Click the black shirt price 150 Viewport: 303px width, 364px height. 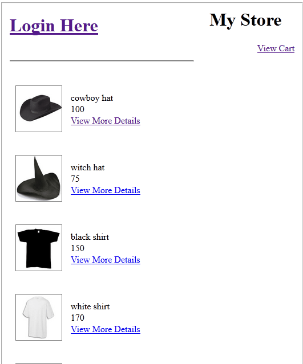pyautogui.click(x=78, y=248)
